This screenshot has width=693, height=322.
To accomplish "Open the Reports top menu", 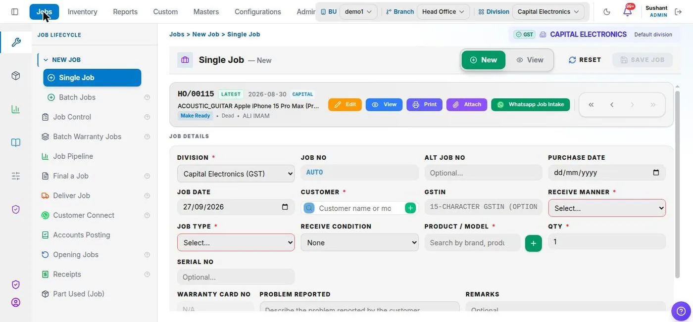I will (x=125, y=12).
